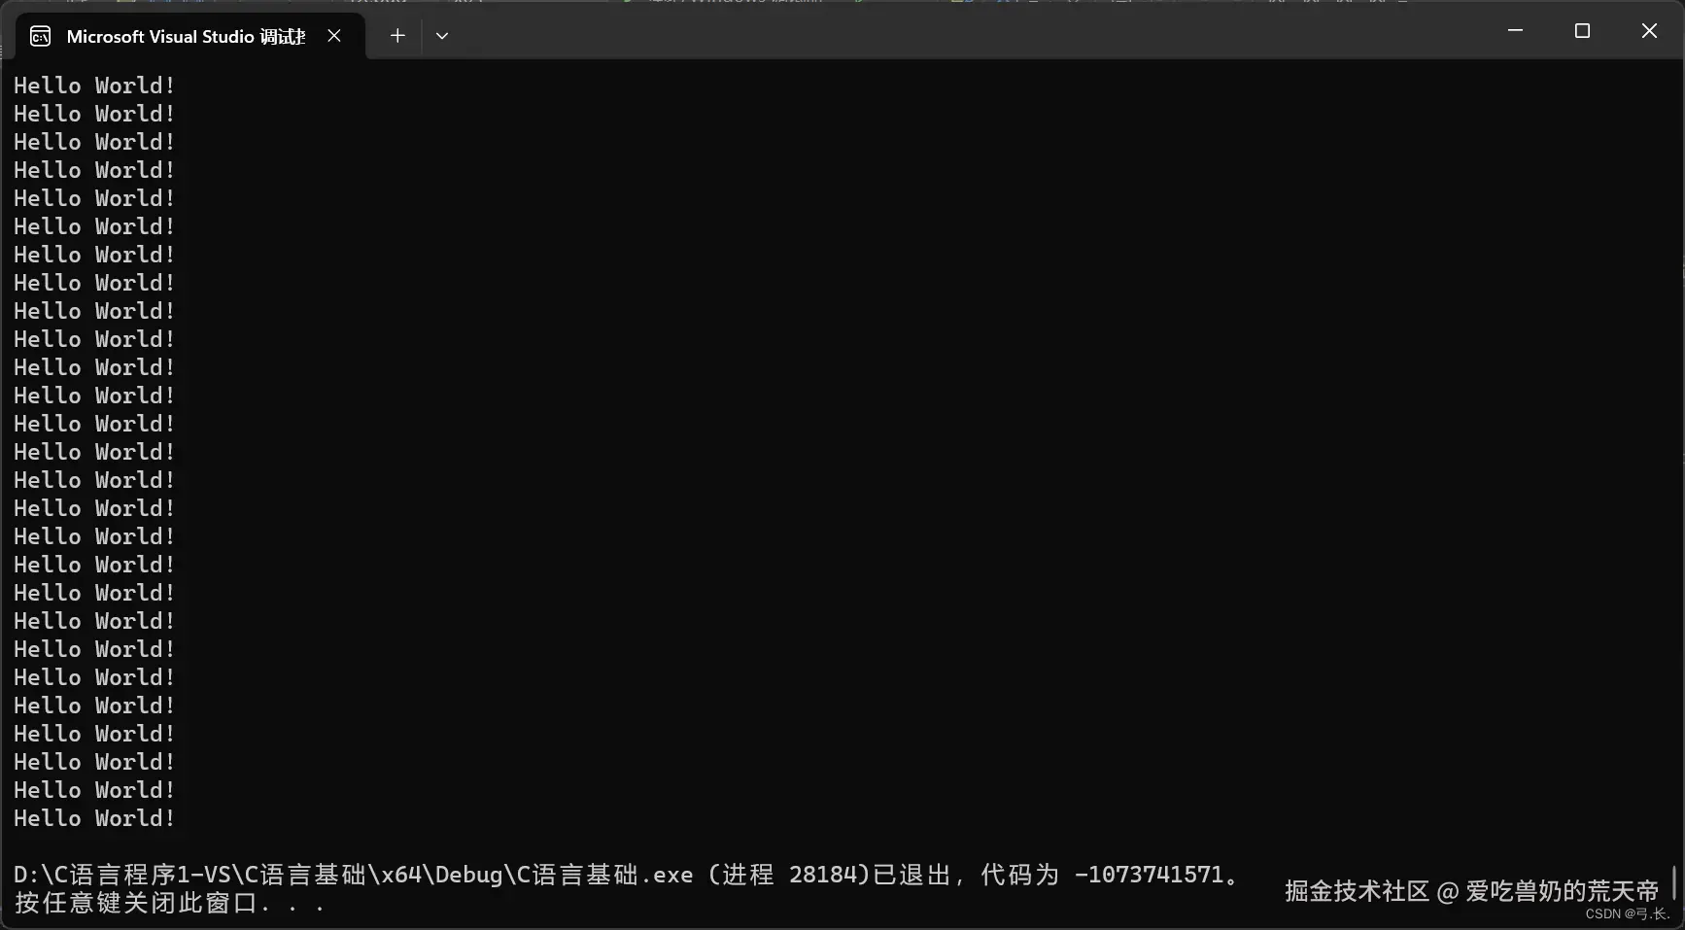Click the 按任意键关闭此窗口 prompt text

tap(165, 903)
